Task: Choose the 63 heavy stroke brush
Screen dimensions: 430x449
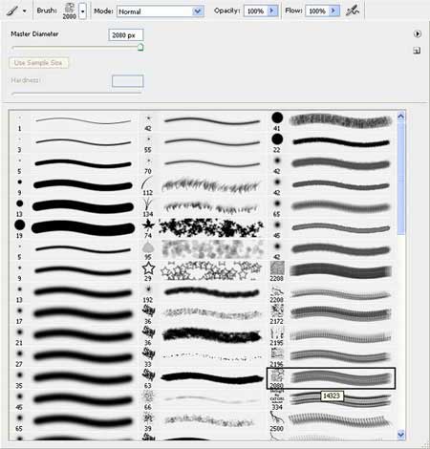Action: click(203, 378)
